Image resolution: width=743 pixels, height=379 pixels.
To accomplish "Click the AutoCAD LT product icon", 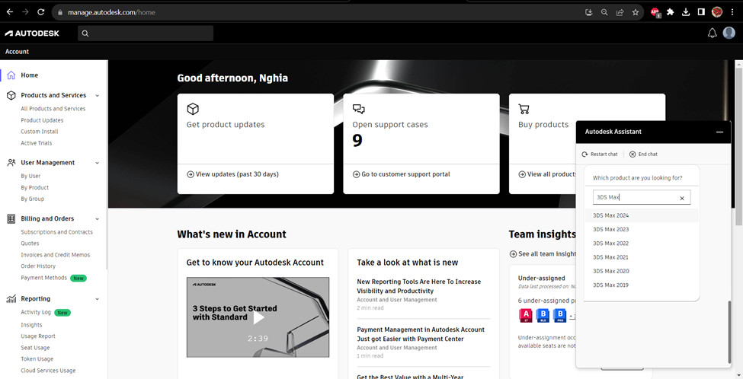I will pyautogui.click(x=526, y=315).
